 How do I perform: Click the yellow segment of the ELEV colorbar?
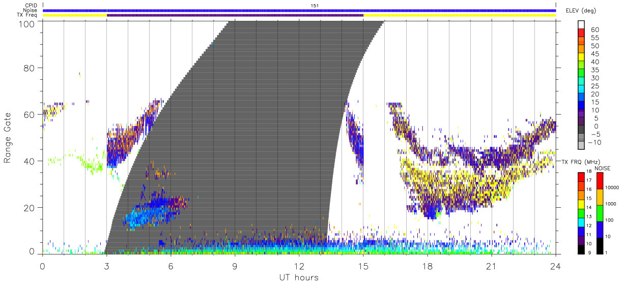581,57
